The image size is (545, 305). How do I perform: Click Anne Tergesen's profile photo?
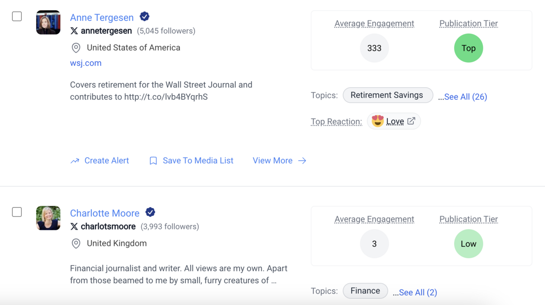(48, 22)
